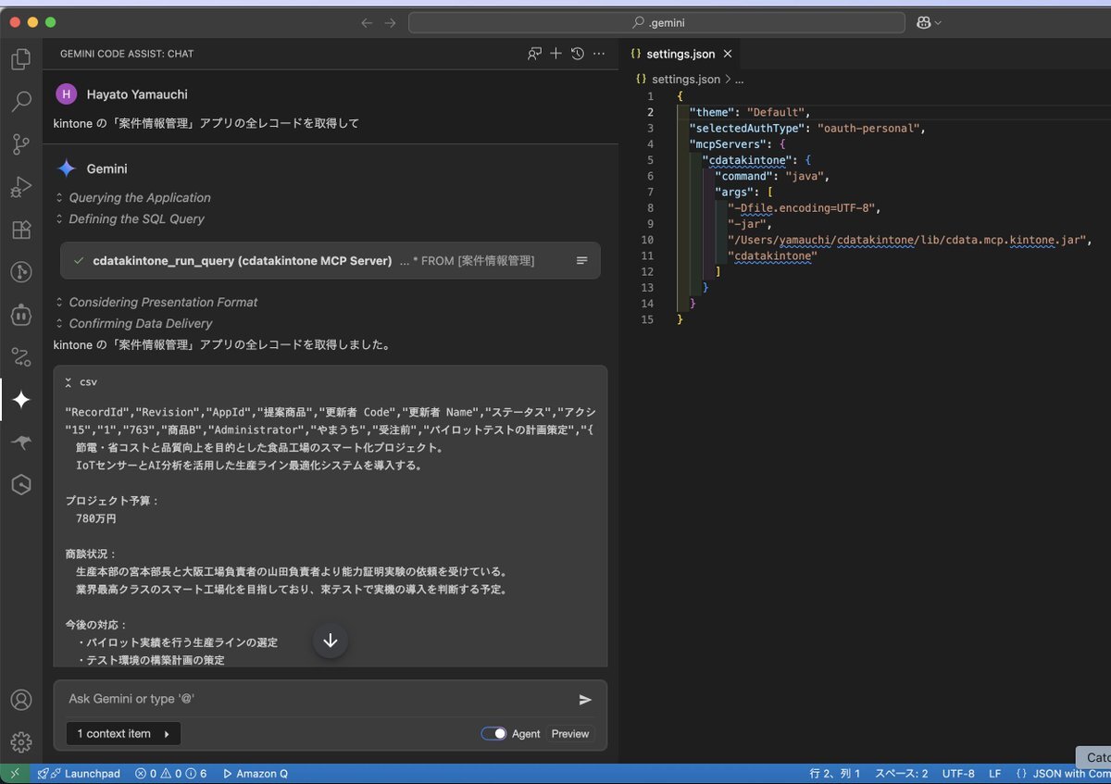Click the scroll-to-bottom arrow button
The width and height of the screenshot is (1111, 784).
click(331, 641)
